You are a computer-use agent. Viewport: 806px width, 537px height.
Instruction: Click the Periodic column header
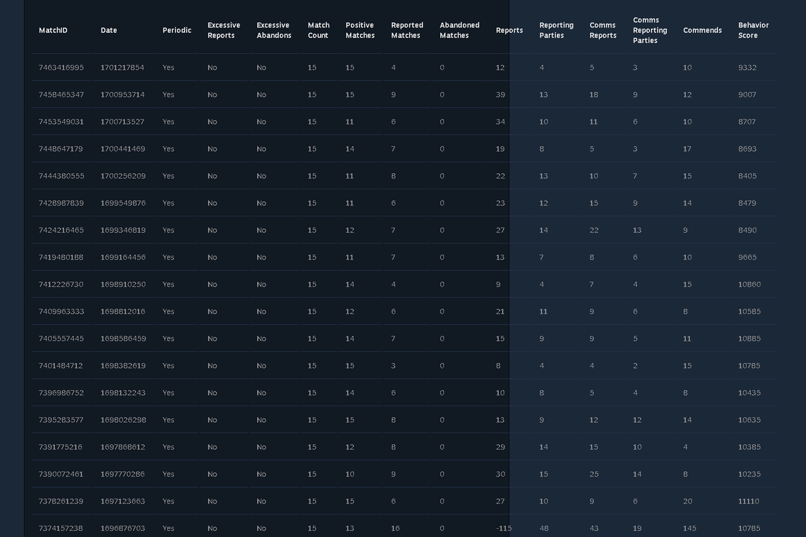point(177,30)
